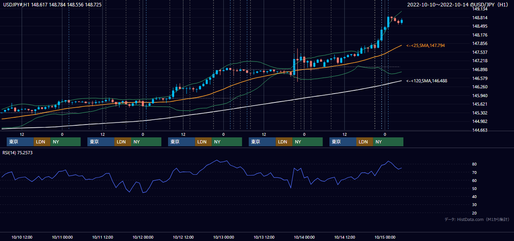
Task: Click the RSI scale value 20
Action: tap(475, 213)
